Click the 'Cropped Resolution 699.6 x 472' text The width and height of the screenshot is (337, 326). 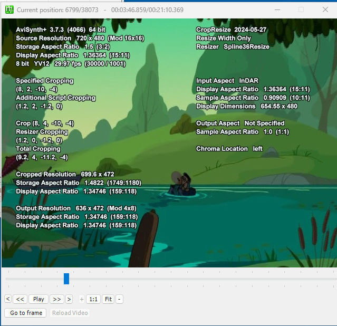[65, 175]
